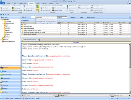Switch to the Query ribbon tab
Viewport: 131px width, 100px height.
coord(38,4)
